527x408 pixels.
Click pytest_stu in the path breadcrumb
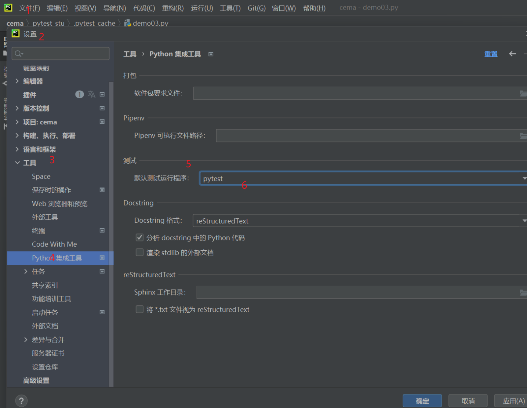[48, 23]
